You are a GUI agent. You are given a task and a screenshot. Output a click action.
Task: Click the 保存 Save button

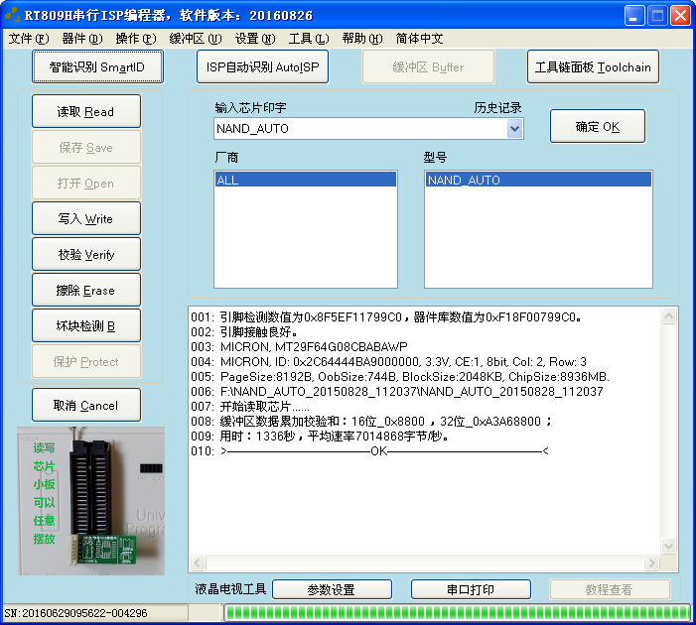(86, 147)
